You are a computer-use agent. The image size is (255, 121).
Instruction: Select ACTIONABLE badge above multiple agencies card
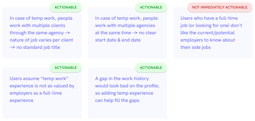(151, 7)
